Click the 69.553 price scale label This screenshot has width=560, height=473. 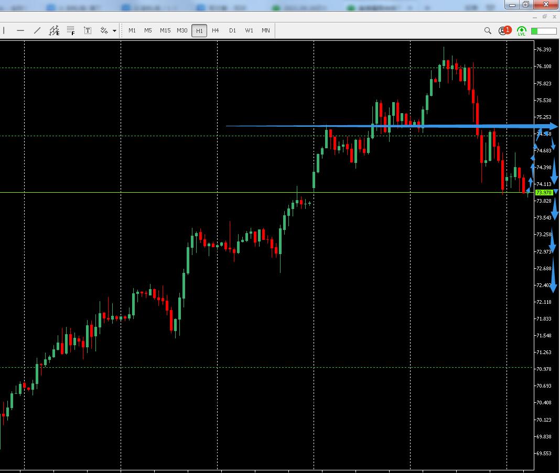click(544, 453)
